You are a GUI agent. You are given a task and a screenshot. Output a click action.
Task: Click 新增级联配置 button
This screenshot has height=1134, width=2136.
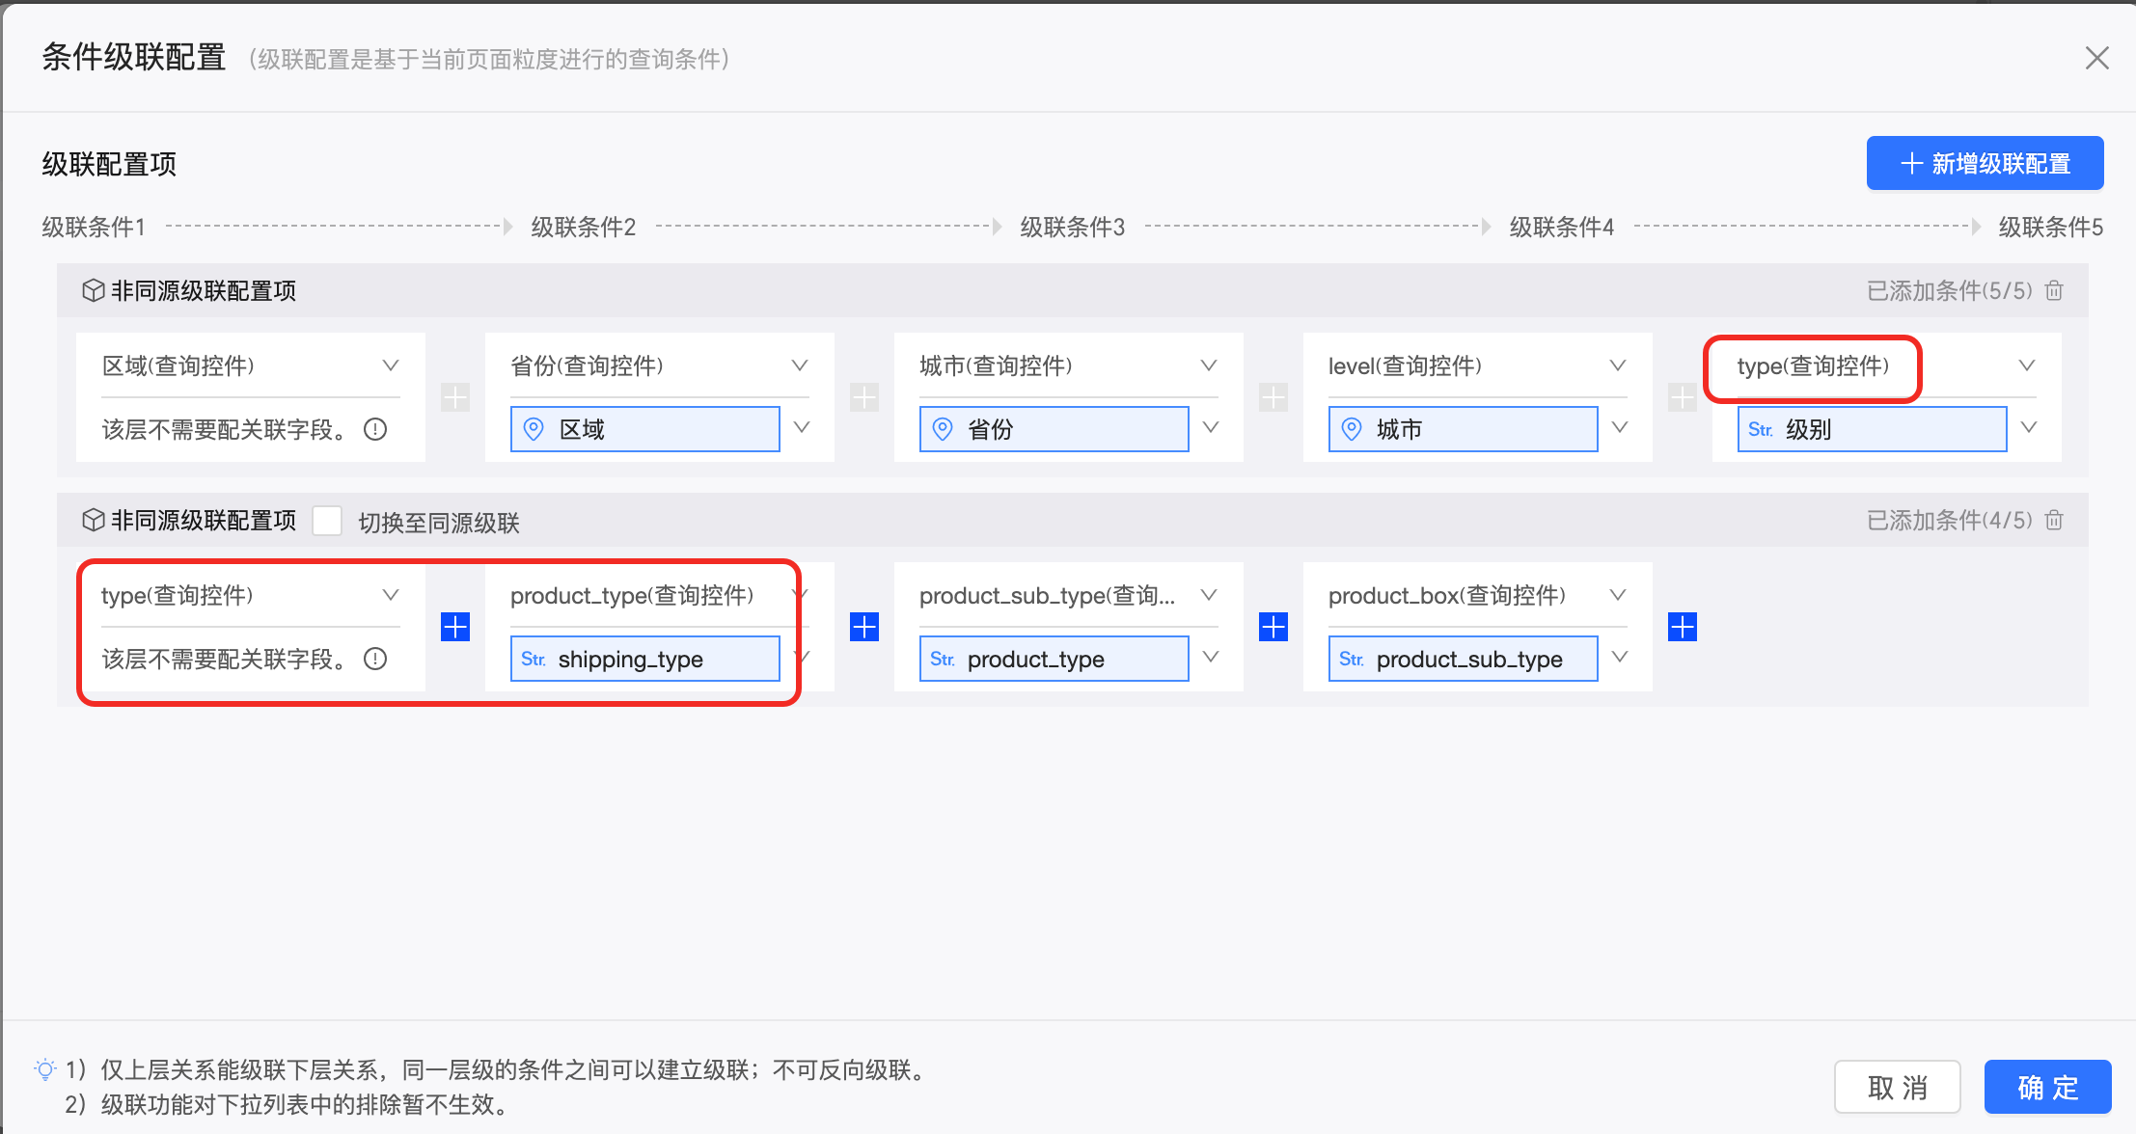tap(1985, 163)
